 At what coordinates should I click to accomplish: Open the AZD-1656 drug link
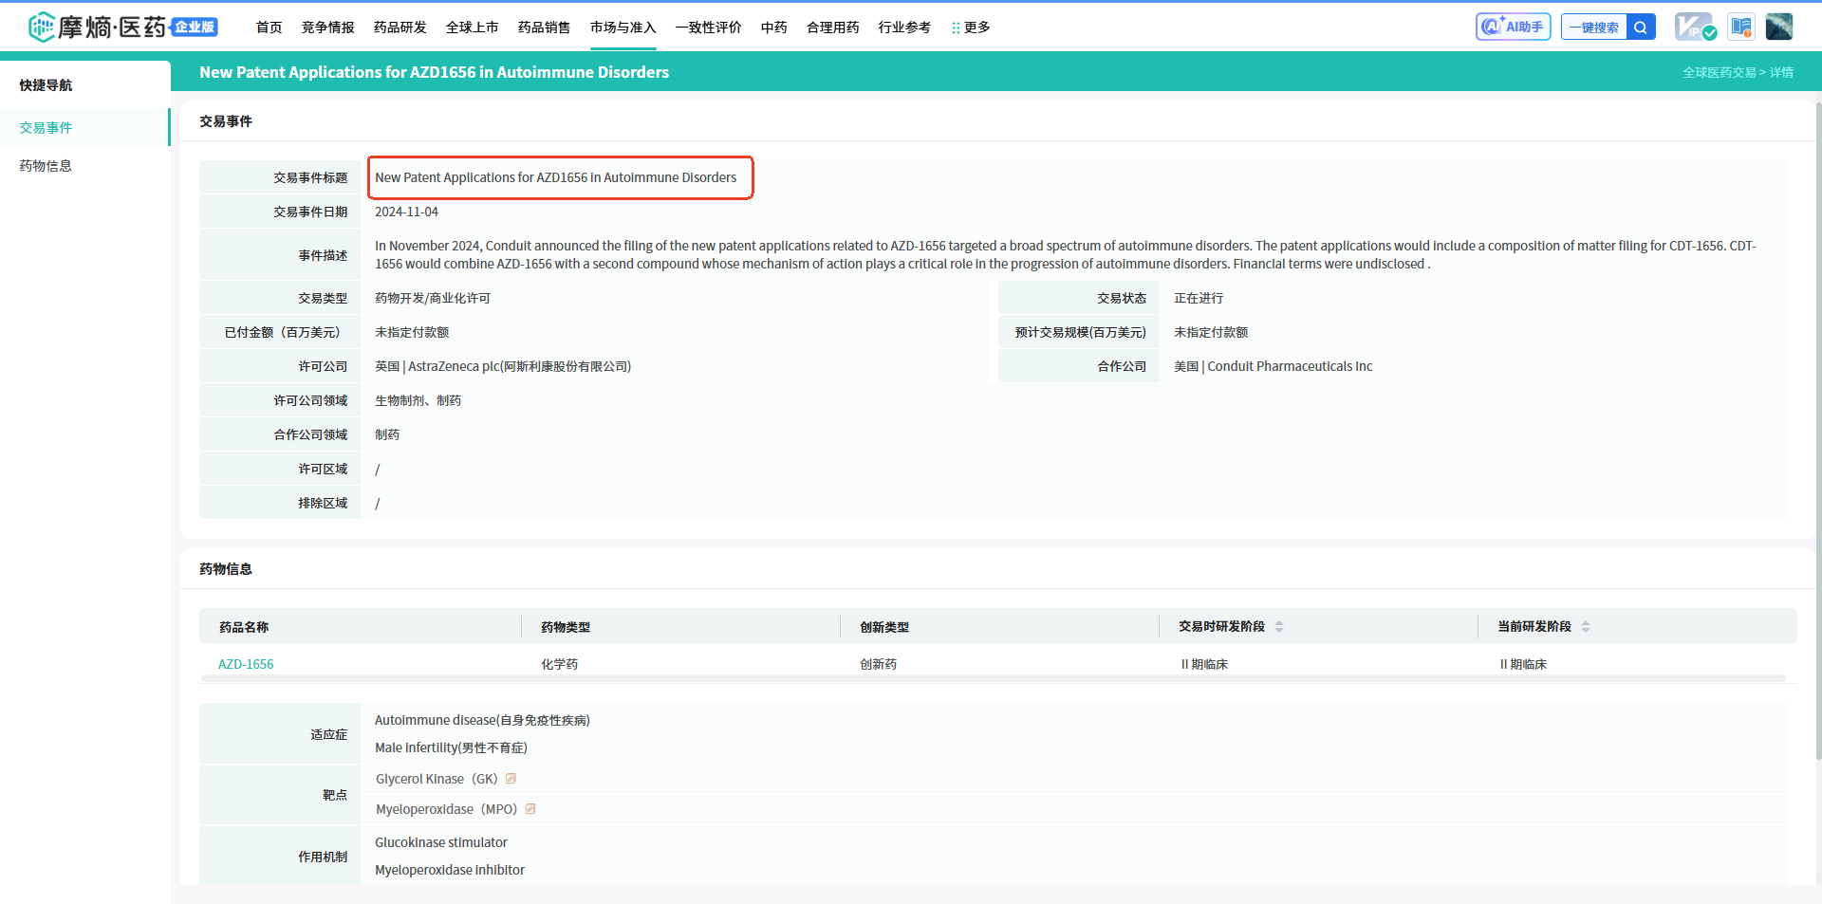point(246,664)
